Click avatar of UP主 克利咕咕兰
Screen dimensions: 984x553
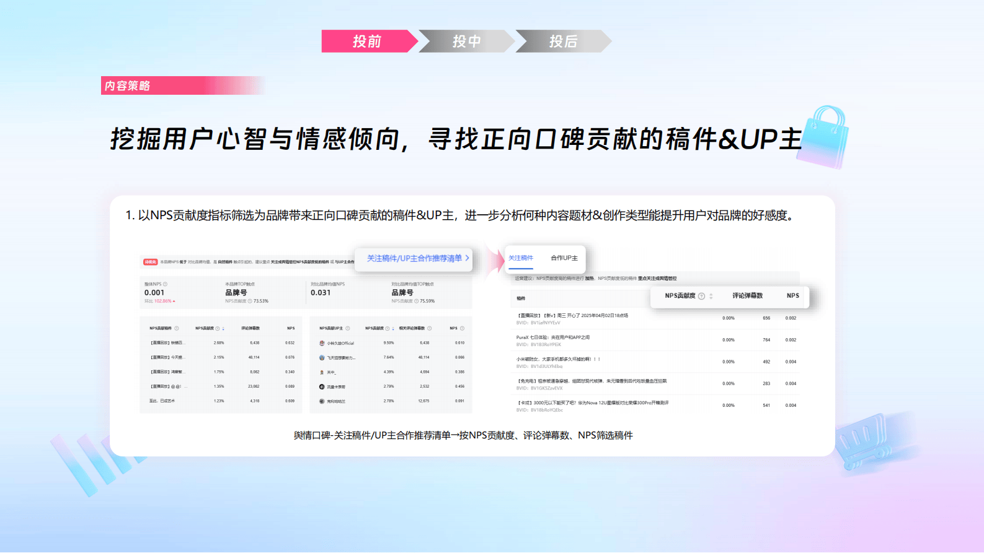(x=322, y=401)
